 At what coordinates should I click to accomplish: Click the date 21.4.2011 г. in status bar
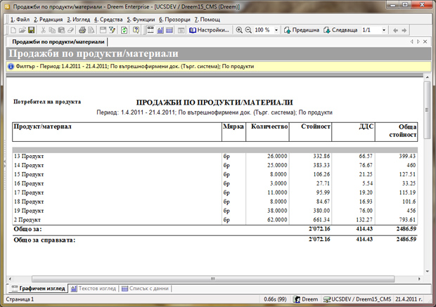tap(409, 299)
